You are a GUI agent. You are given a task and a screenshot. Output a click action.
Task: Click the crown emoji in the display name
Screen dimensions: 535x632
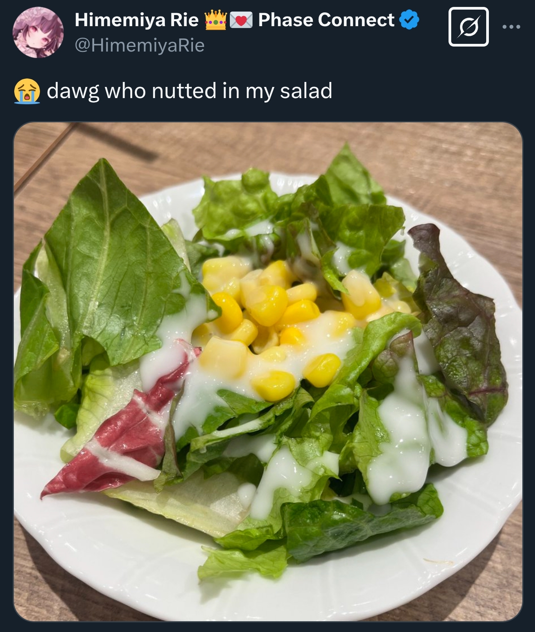click(x=216, y=20)
